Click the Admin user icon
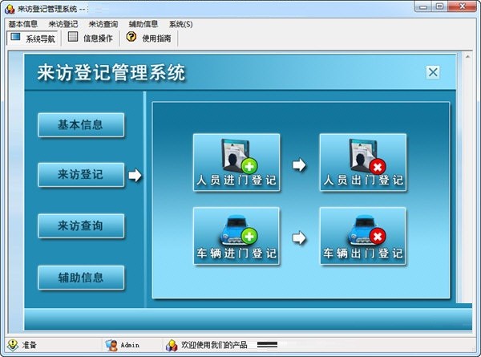The width and height of the screenshot is (481, 357). (x=111, y=345)
